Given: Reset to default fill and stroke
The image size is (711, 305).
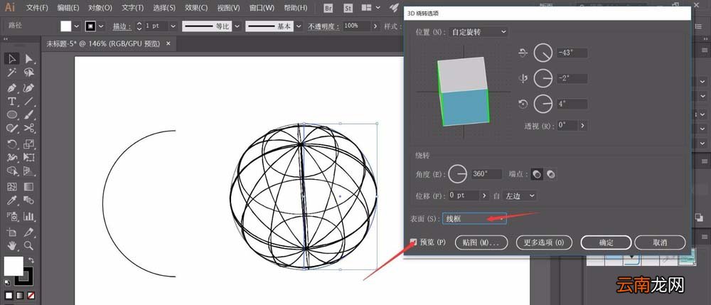Looking at the screenshot, I should (x=7, y=282).
